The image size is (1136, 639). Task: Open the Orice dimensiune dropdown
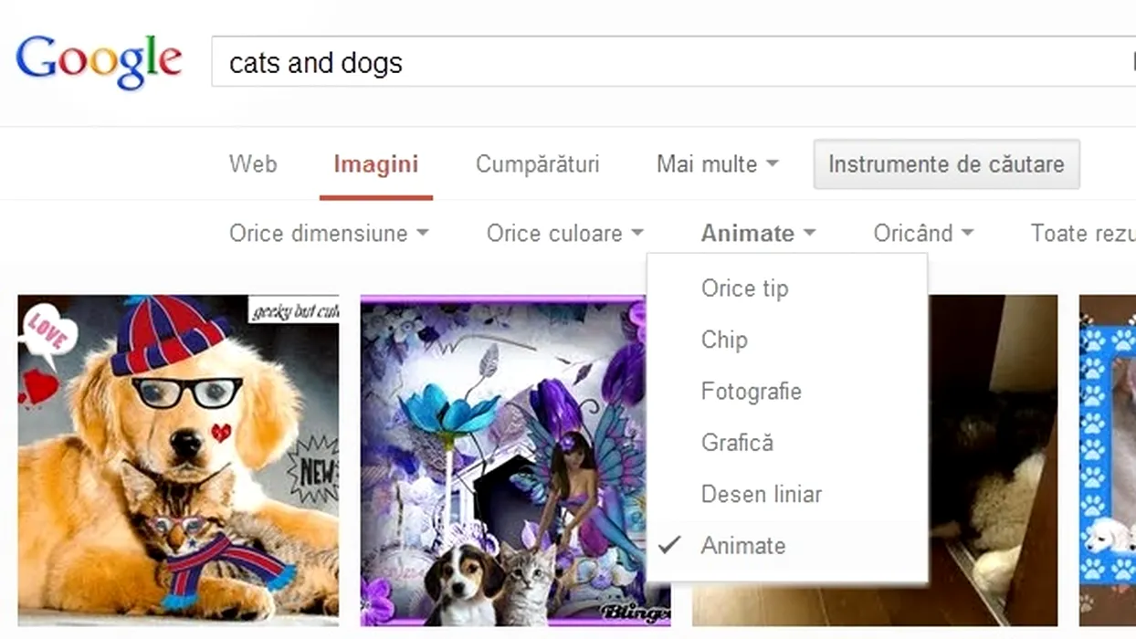click(x=328, y=234)
